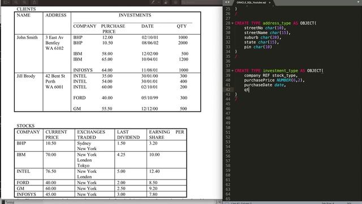Click 'WA 6102' postcode text

pos(54,48)
